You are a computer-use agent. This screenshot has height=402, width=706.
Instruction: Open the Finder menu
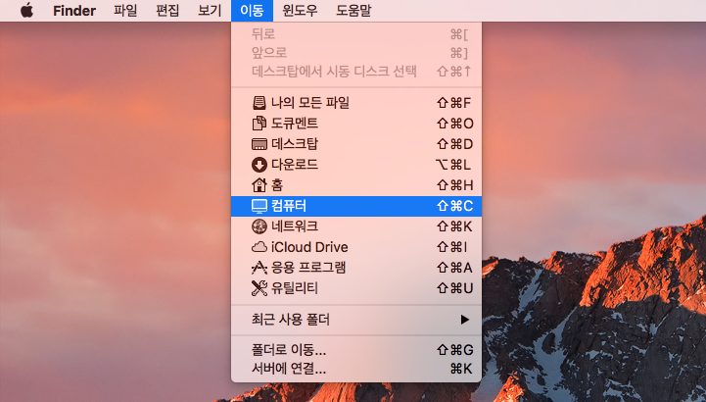pyautogui.click(x=74, y=11)
